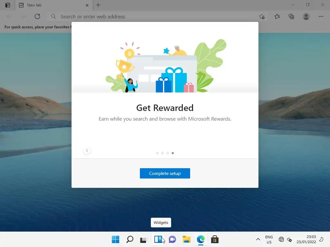Minimize the Edge window
The height and width of the screenshot is (247, 330).
[x=293, y=5]
